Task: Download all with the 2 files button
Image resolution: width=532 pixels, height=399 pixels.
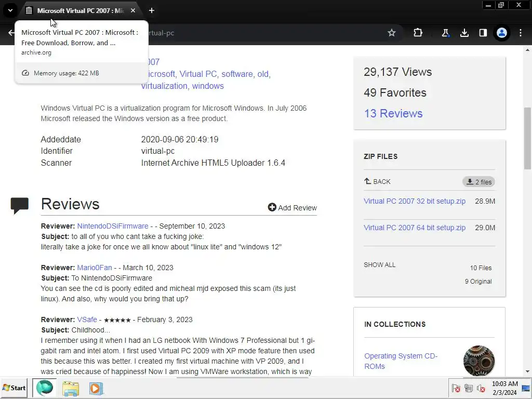Action: click(x=478, y=182)
